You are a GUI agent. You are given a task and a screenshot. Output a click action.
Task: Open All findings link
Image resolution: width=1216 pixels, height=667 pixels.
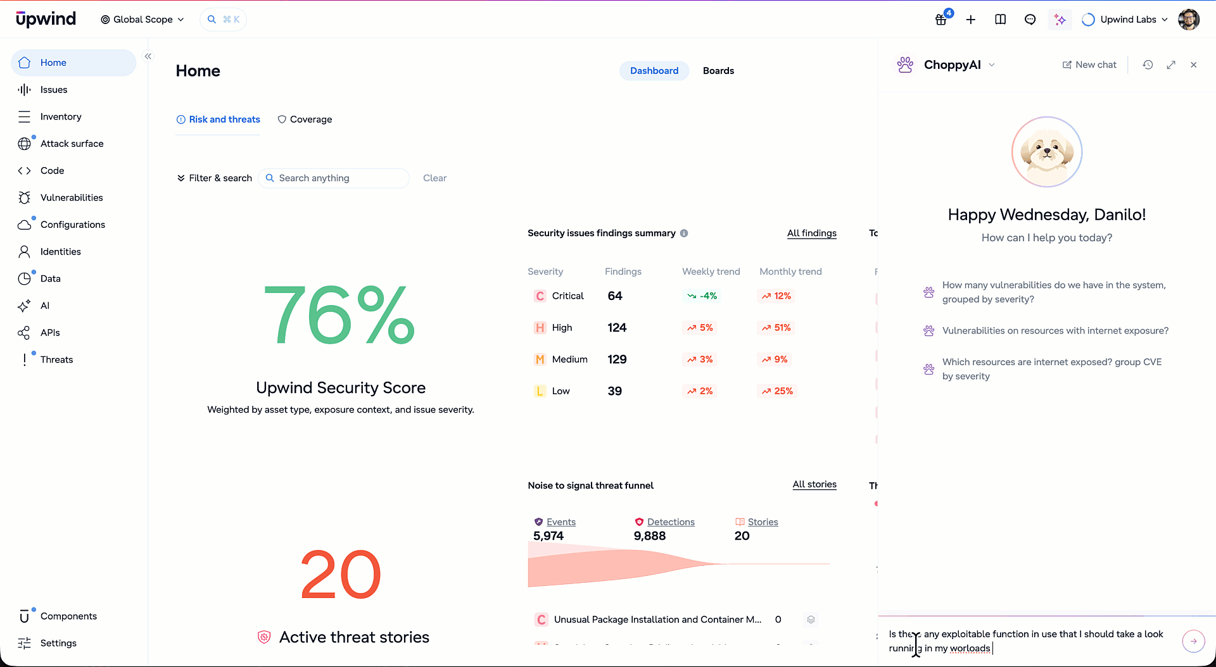(811, 234)
